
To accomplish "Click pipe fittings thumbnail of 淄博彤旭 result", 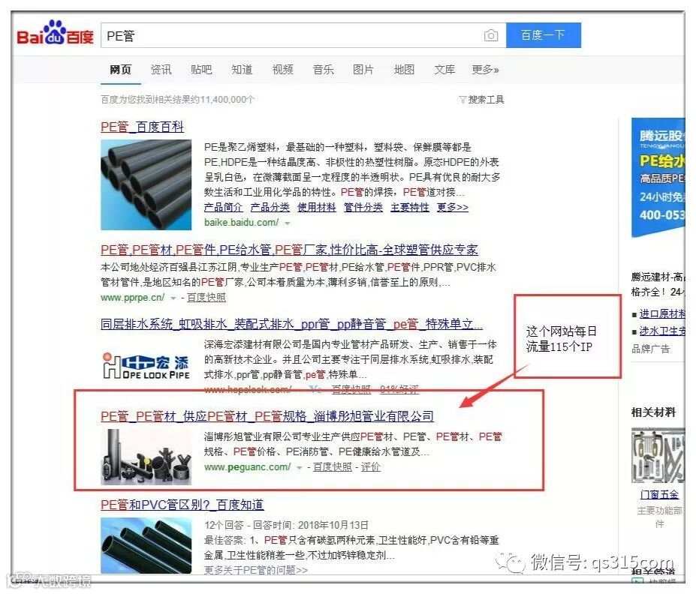I will (x=146, y=457).
